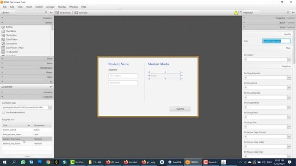Viewport: 296px width, 166px height.
Task: Open the Modify menu
Action: (x=39, y=7)
